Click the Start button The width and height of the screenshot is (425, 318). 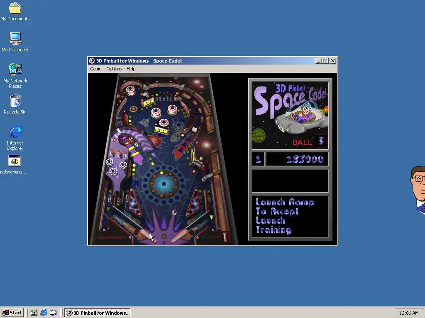(12, 313)
